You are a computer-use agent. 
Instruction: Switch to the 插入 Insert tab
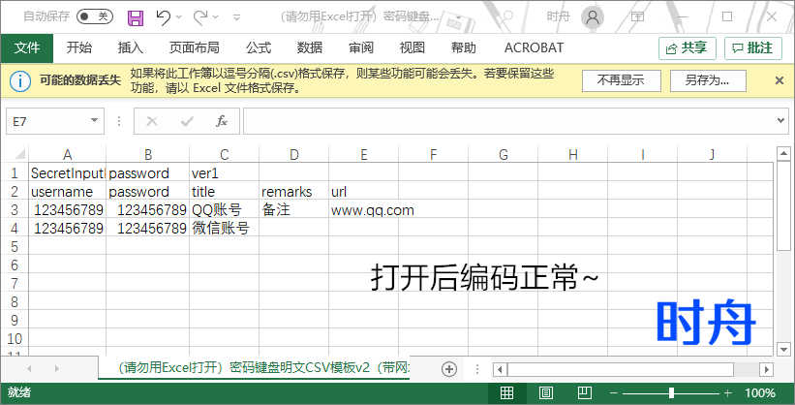click(131, 47)
